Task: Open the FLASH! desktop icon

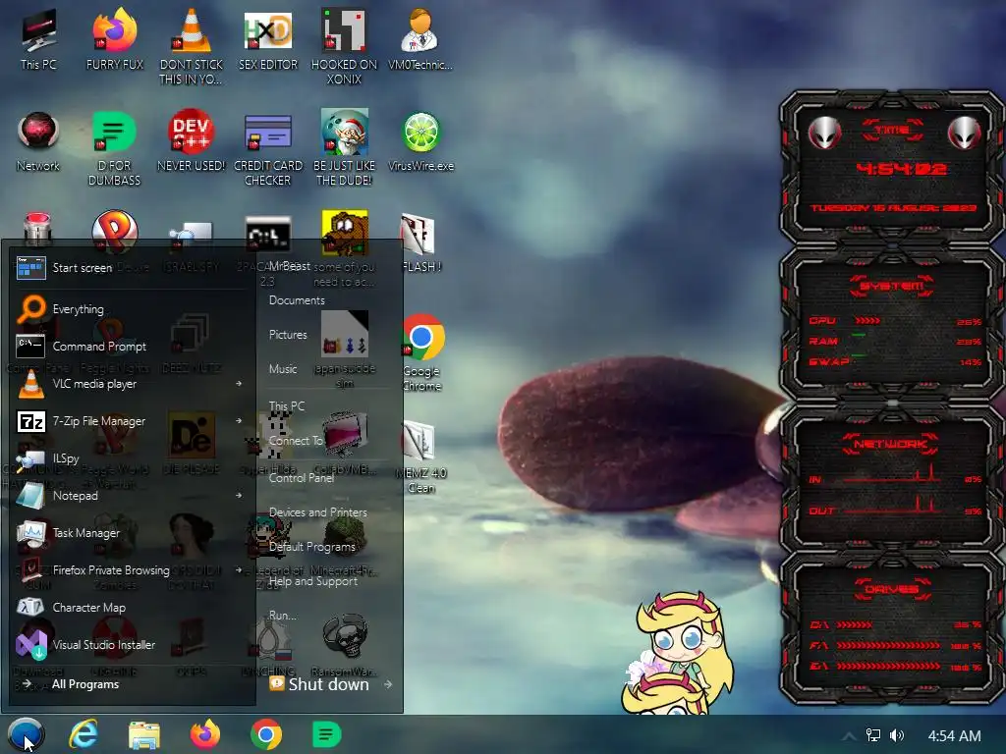Action: [420, 242]
